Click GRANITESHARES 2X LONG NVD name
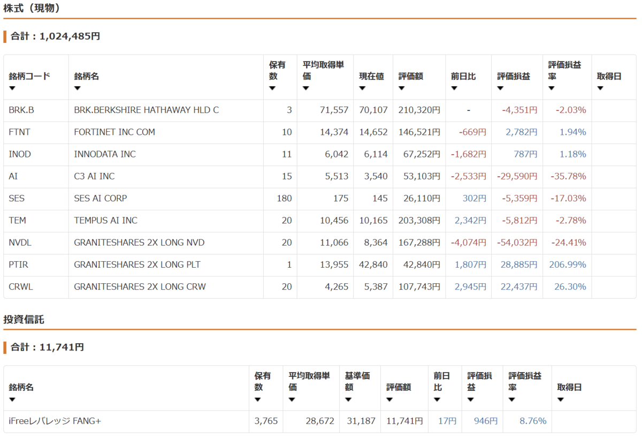The width and height of the screenshot is (642, 438). 139,243
